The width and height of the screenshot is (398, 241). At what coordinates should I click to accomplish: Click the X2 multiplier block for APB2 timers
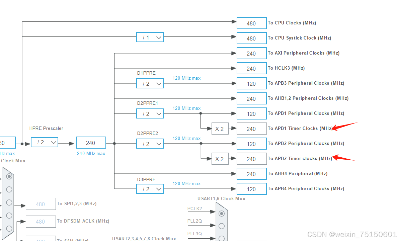coord(220,159)
